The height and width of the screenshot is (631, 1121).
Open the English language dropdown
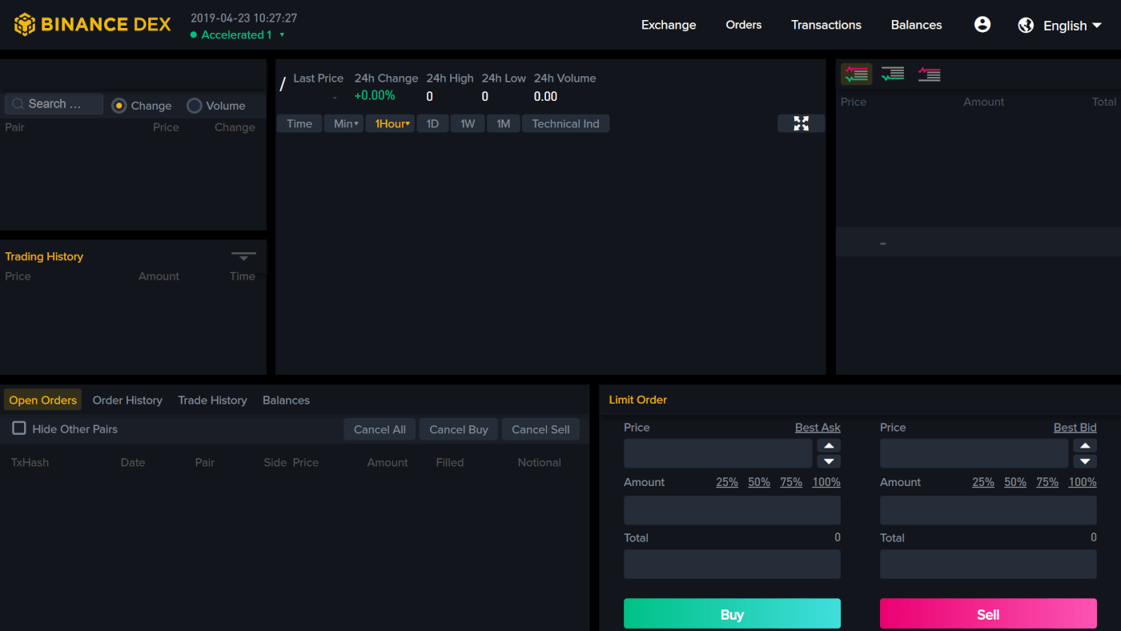pos(1073,26)
